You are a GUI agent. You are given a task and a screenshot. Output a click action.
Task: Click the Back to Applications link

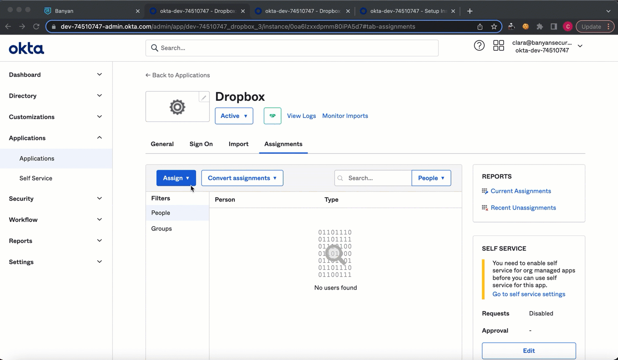pos(178,75)
